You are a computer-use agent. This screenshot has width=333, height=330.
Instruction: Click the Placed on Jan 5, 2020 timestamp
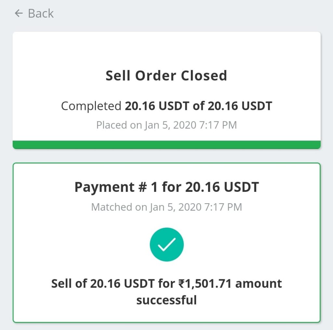(x=166, y=125)
